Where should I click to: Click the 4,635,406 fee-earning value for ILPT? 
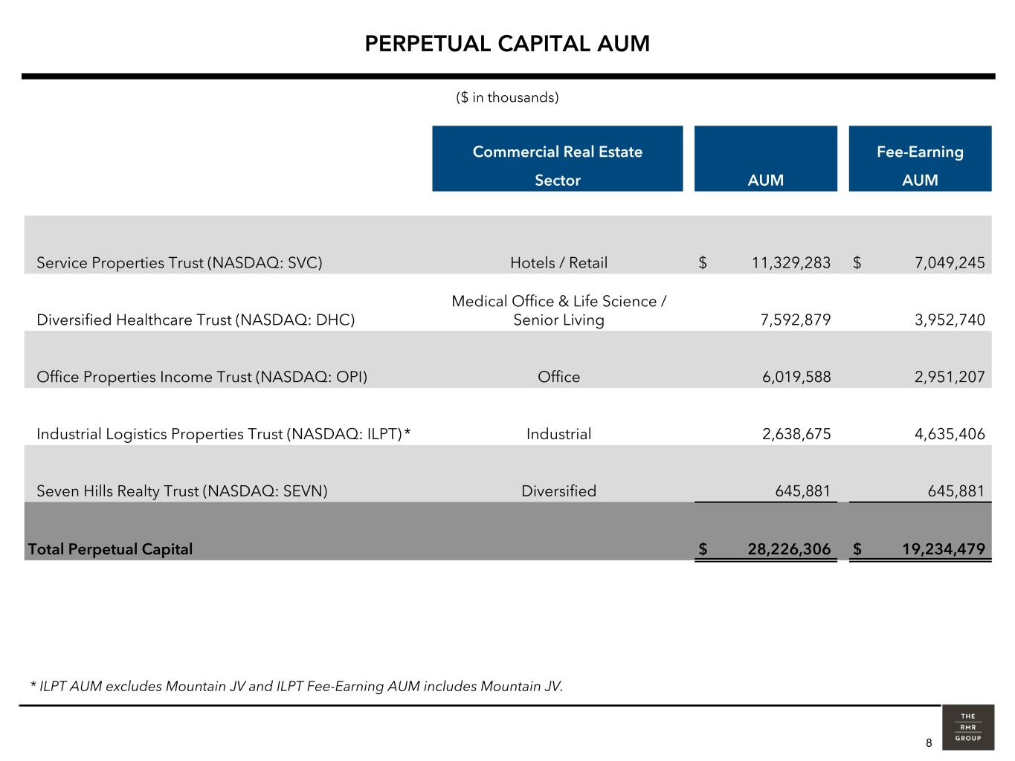(x=950, y=434)
